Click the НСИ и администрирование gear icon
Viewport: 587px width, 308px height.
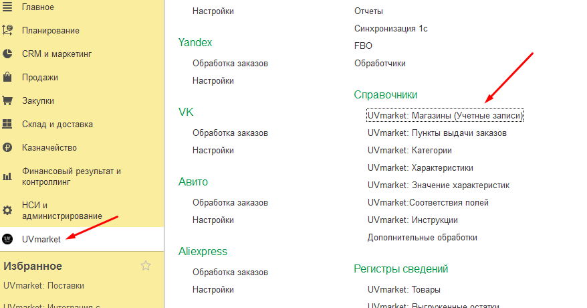(7, 210)
